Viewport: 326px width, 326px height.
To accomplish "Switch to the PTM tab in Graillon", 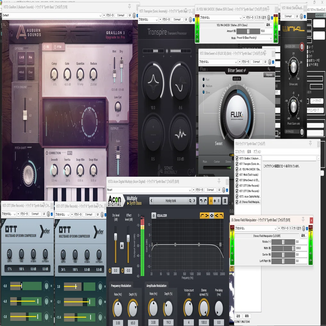I will coord(58,47).
